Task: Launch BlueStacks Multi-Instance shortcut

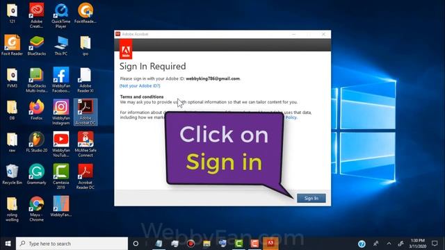Action: click(36, 80)
